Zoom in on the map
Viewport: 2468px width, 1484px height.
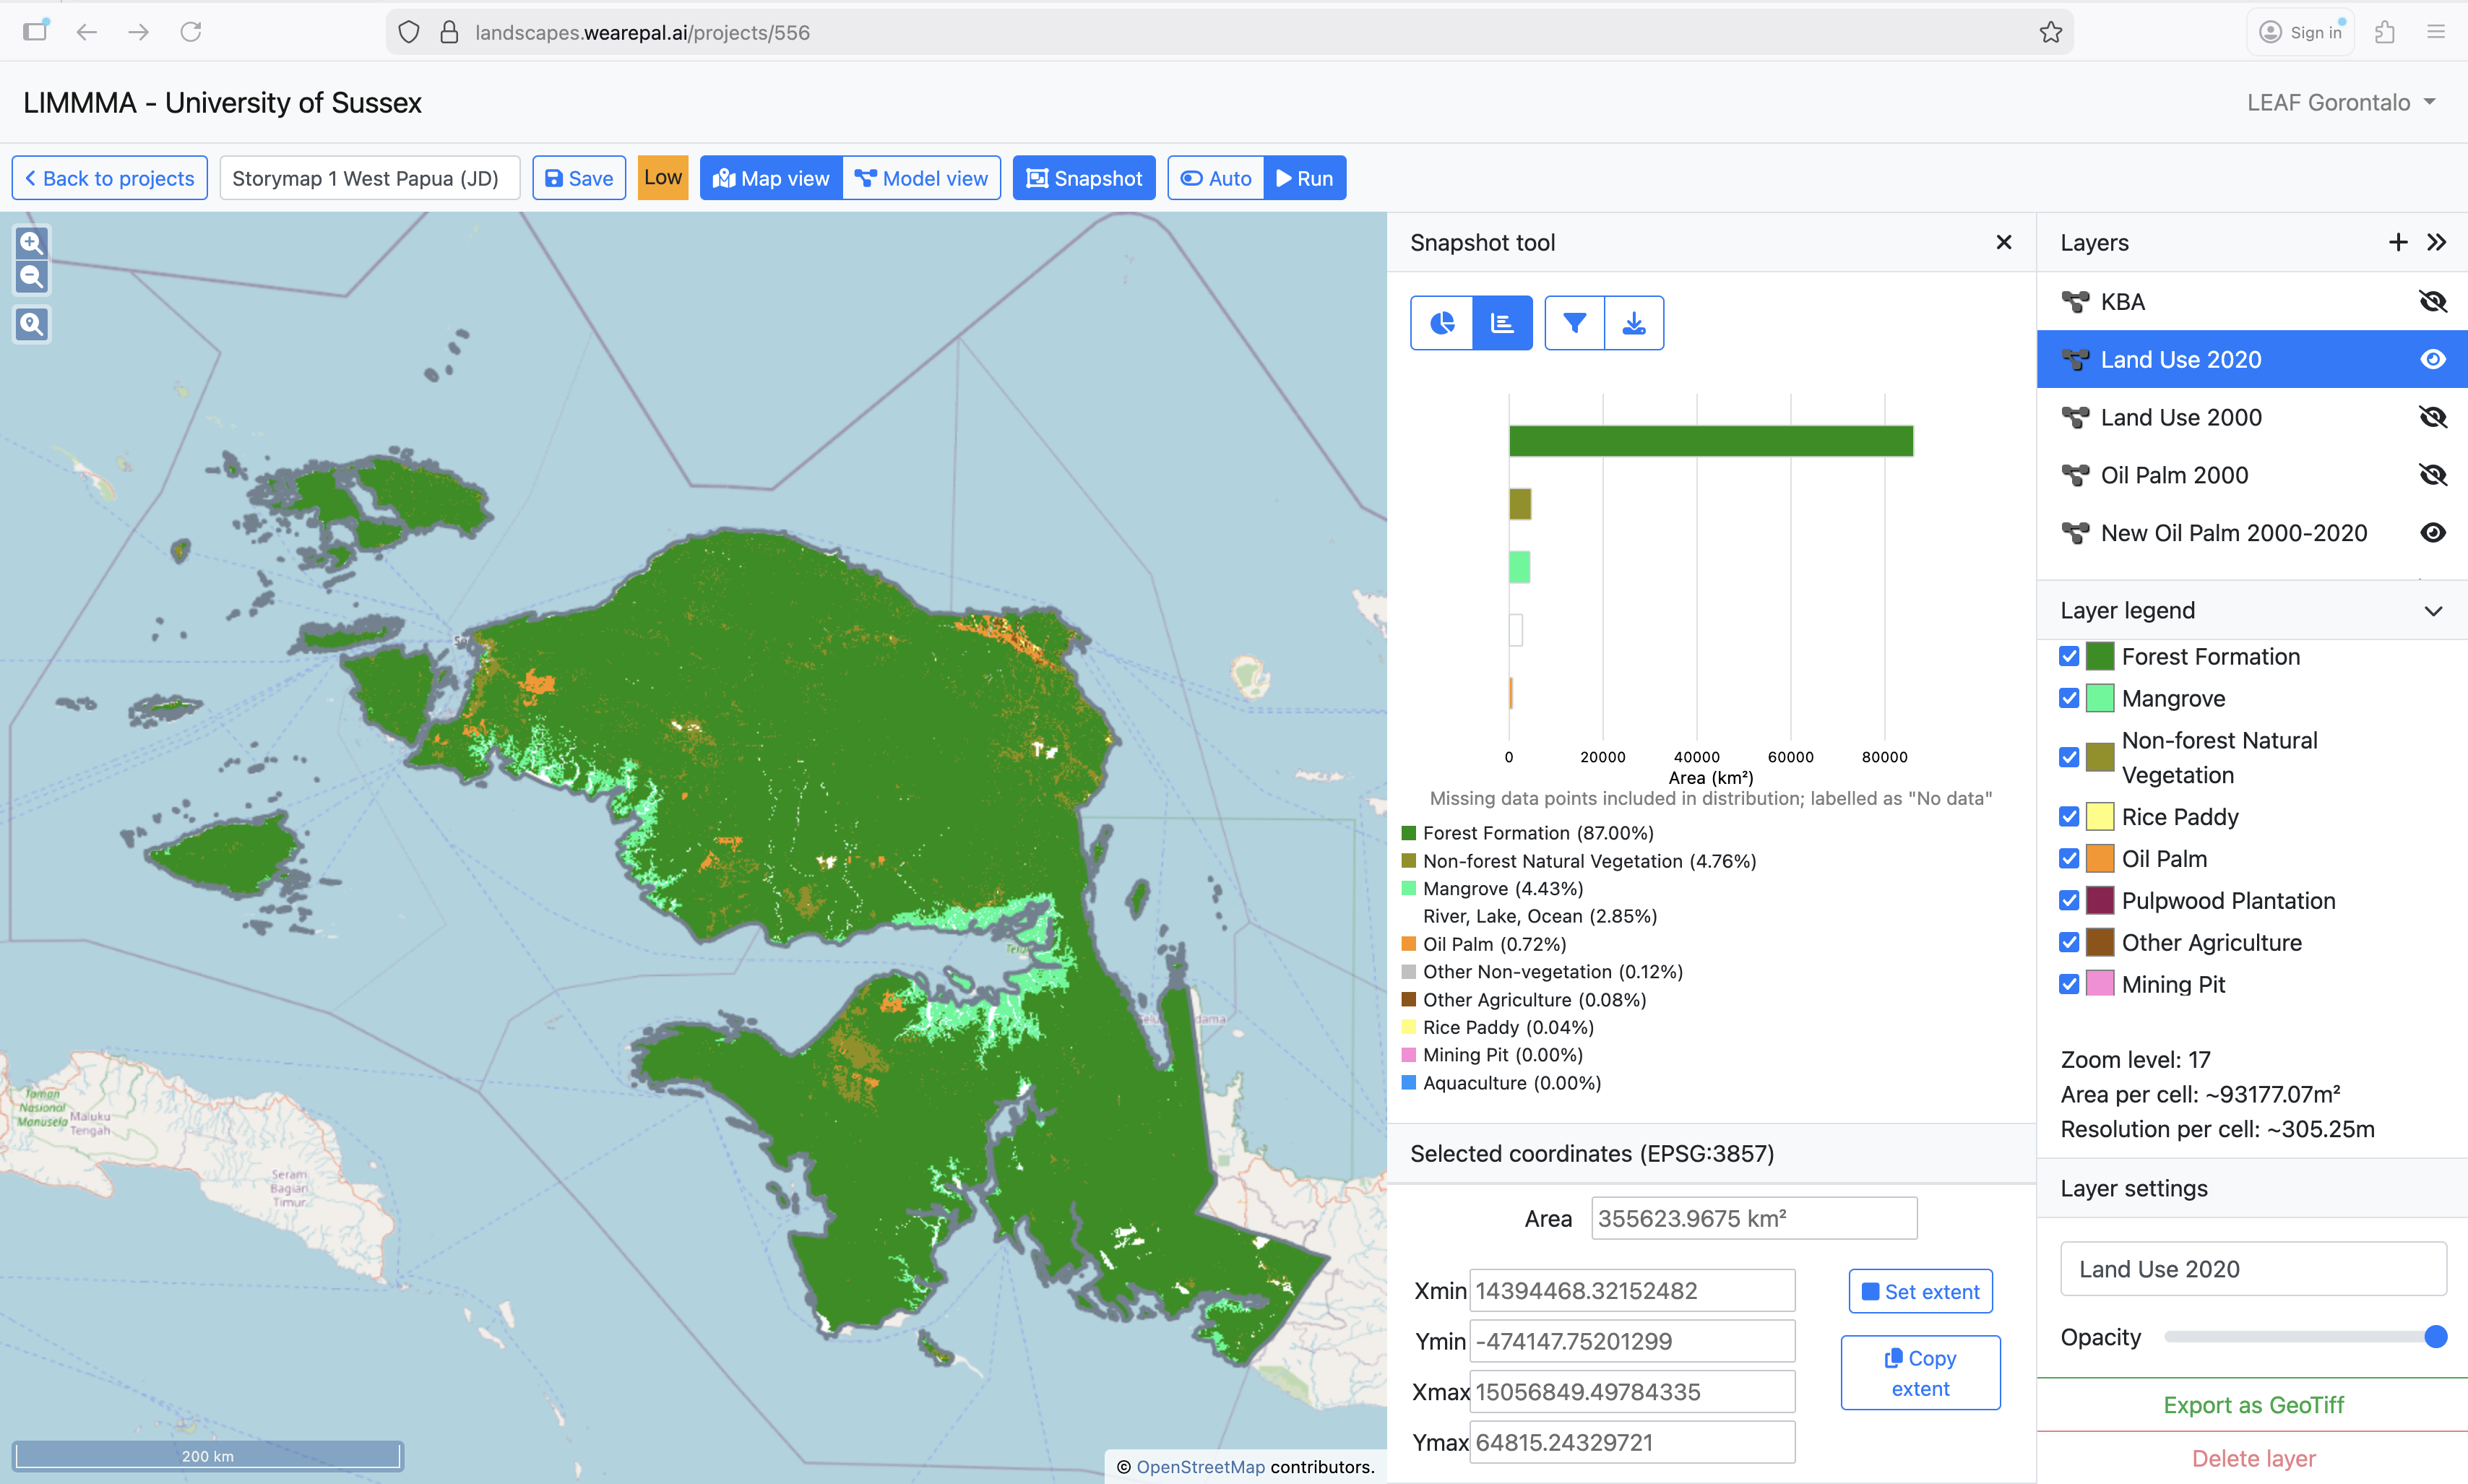pos(32,242)
